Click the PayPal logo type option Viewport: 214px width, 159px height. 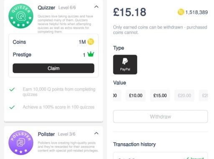[125, 65]
